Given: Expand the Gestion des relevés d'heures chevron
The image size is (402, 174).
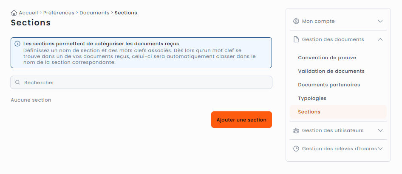Looking at the screenshot, I should [380, 149].
